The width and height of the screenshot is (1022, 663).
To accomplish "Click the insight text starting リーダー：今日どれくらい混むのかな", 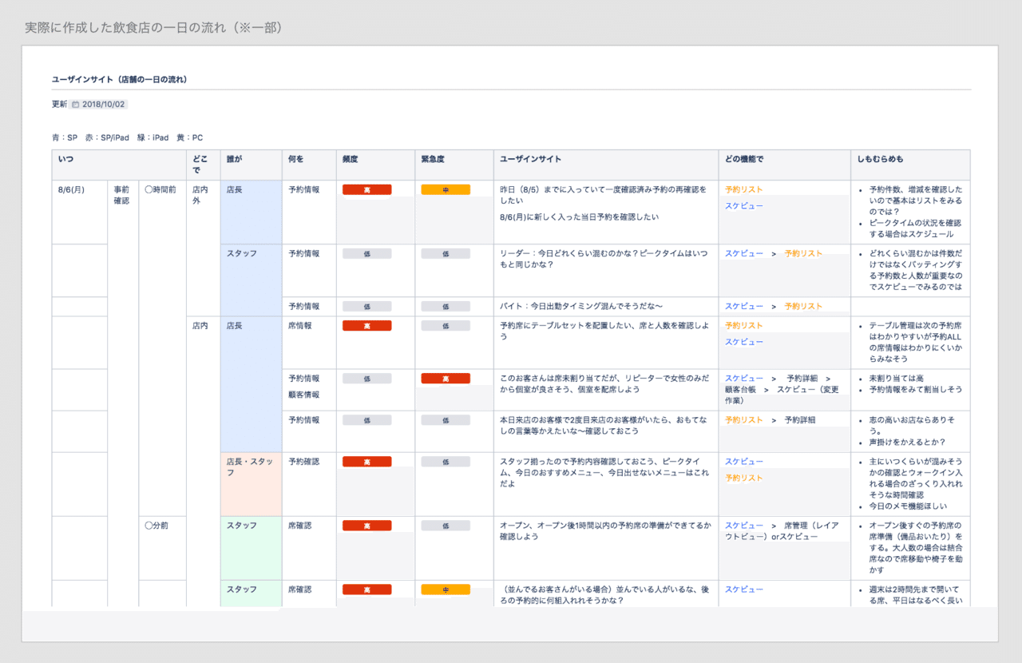I will 604,260.
